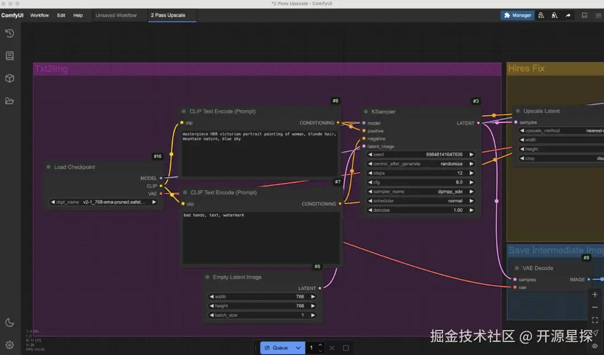Open the queue history sidebar icon

click(10, 34)
